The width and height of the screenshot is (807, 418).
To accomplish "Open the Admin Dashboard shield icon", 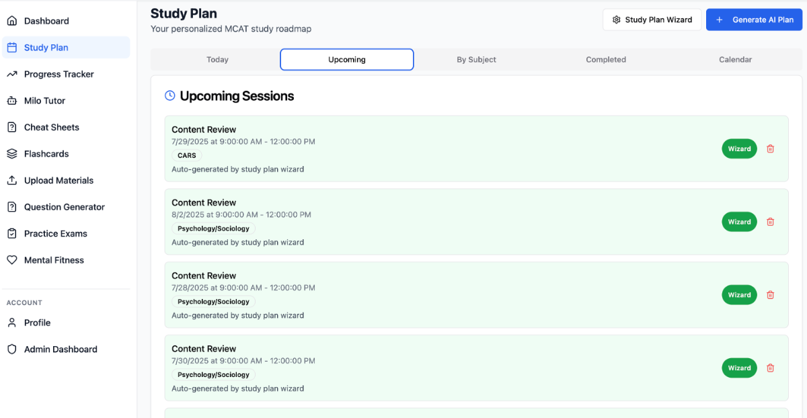I will point(11,349).
